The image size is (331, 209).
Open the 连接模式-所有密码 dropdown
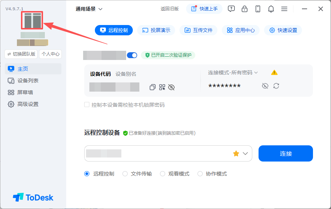[x=233, y=72]
